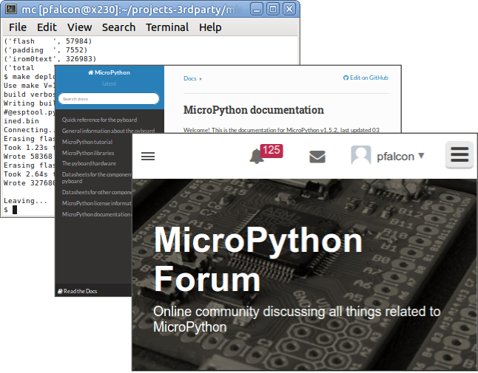Open the browser hamburger menu button
This screenshot has width=478, height=373.
tap(460, 155)
